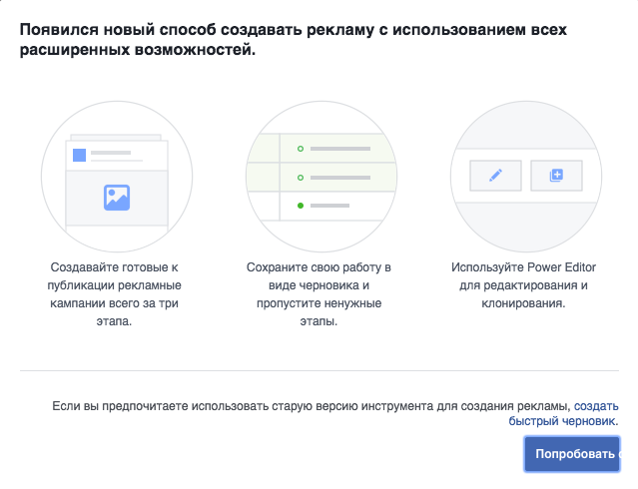Click the image placeholder icon in ad mockup

click(117, 197)
